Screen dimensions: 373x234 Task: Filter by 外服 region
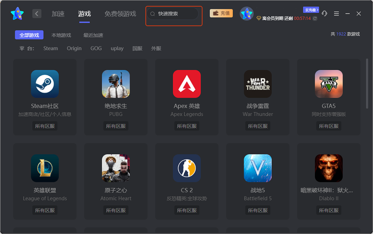(156, 48)
